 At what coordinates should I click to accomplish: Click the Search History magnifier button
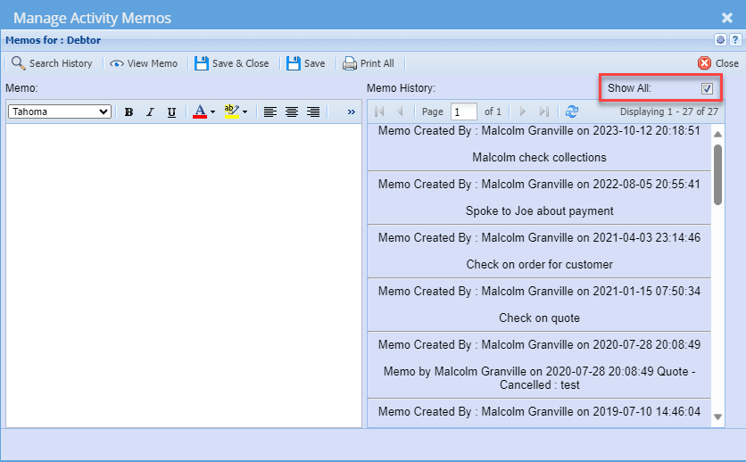(x=52, y=63)
